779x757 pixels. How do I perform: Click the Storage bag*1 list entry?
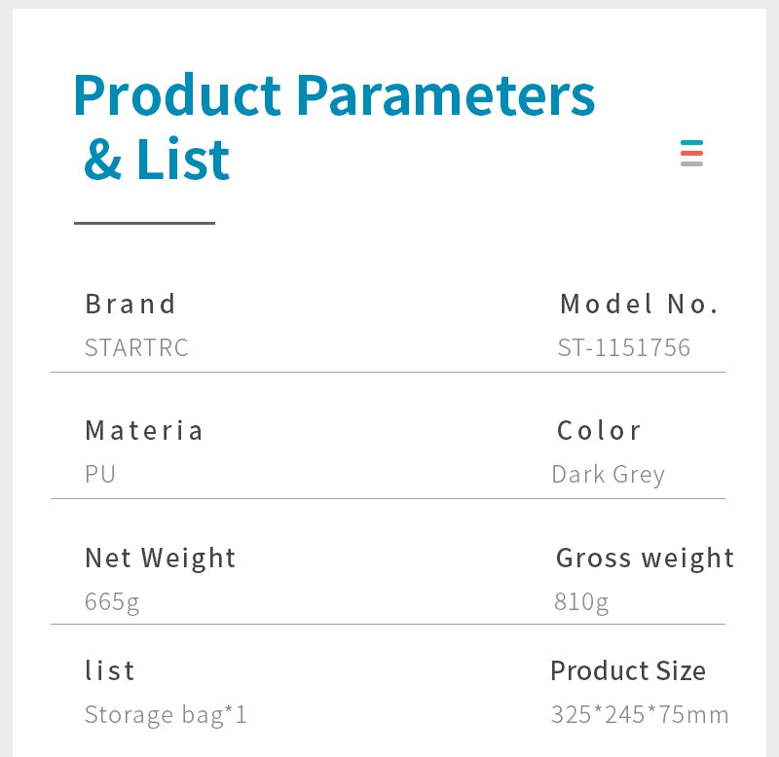(x=166, y=715)
